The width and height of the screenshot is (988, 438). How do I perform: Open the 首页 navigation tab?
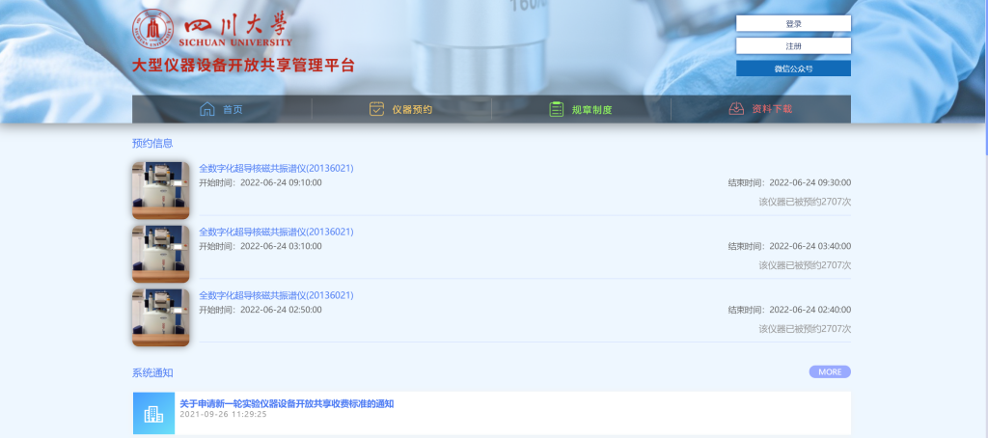point(233,109)
